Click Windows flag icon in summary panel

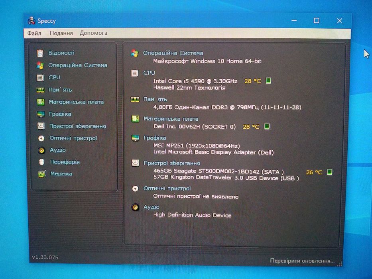click(x=134, y=53)
